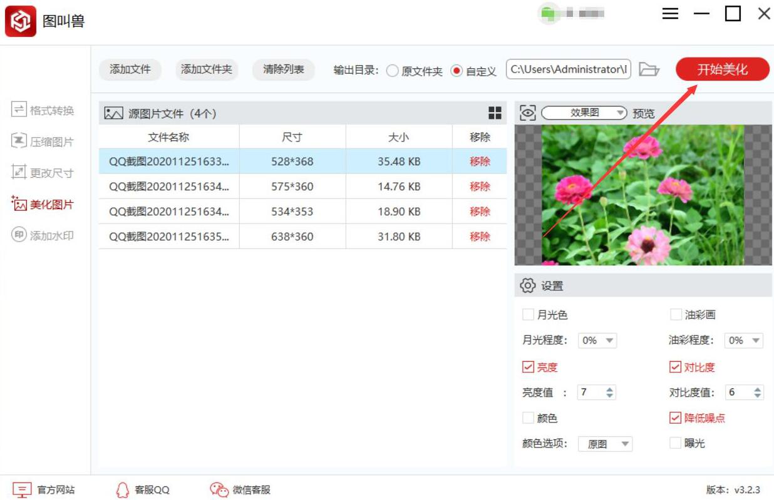Screen dimensions: 774x500
Task: Uncheck the 亮度 checkbox
Action: coord(528,367)
